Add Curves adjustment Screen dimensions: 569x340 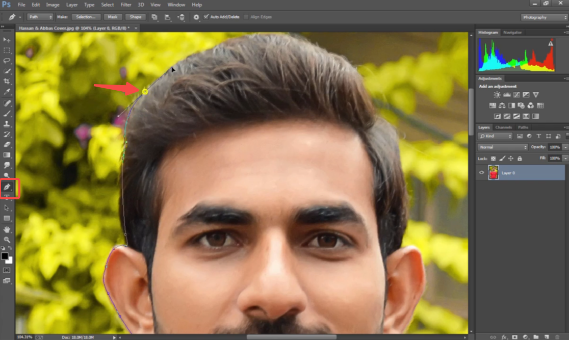pos(516,95)
